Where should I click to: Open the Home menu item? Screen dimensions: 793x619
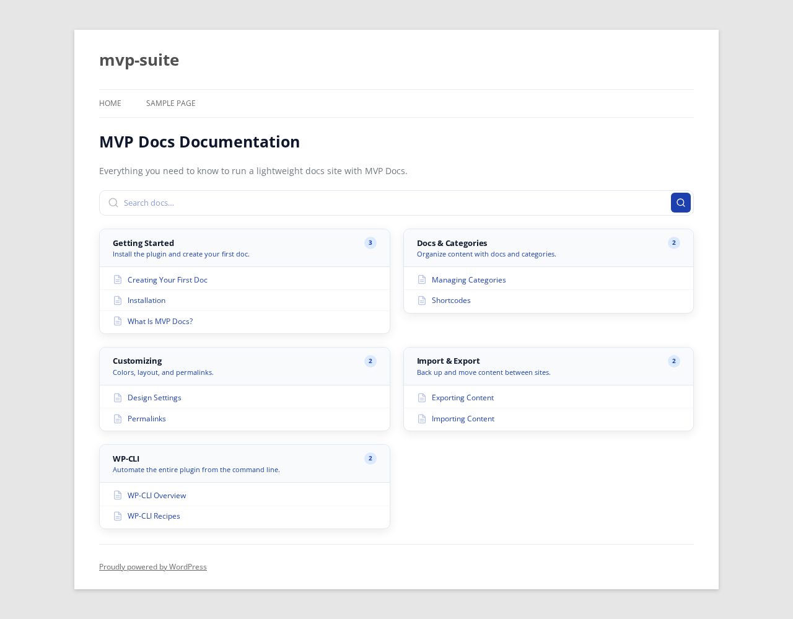click(110, 103)
